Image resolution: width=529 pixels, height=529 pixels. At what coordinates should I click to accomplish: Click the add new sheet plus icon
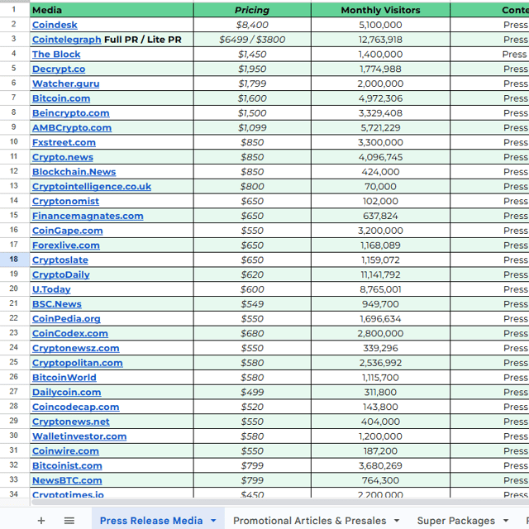pos(41,521)
